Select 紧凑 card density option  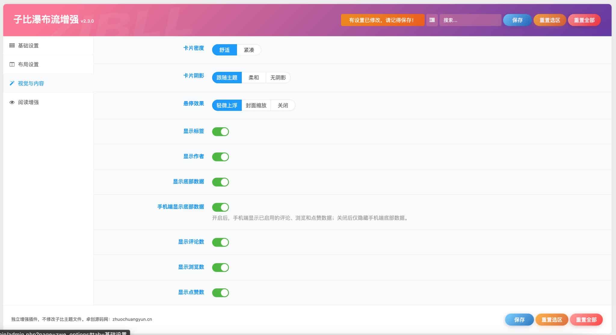click(249, 50)
